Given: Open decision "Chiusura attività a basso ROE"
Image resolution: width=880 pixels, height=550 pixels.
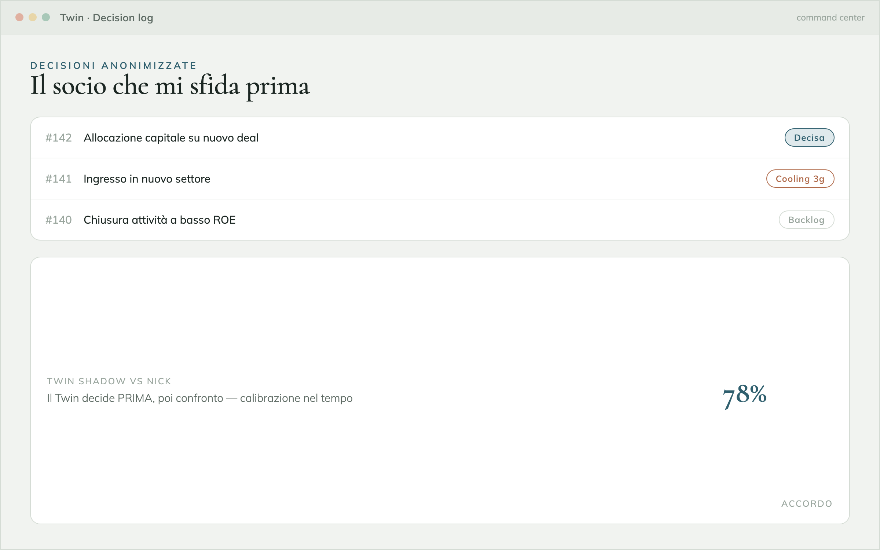Looking at the screenshot, I should click(x=440, y=220).
